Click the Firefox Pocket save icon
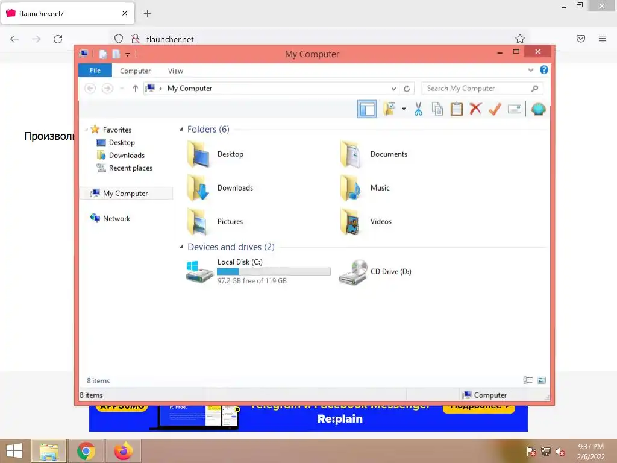 pyautogui.click(x=581, y=39)
